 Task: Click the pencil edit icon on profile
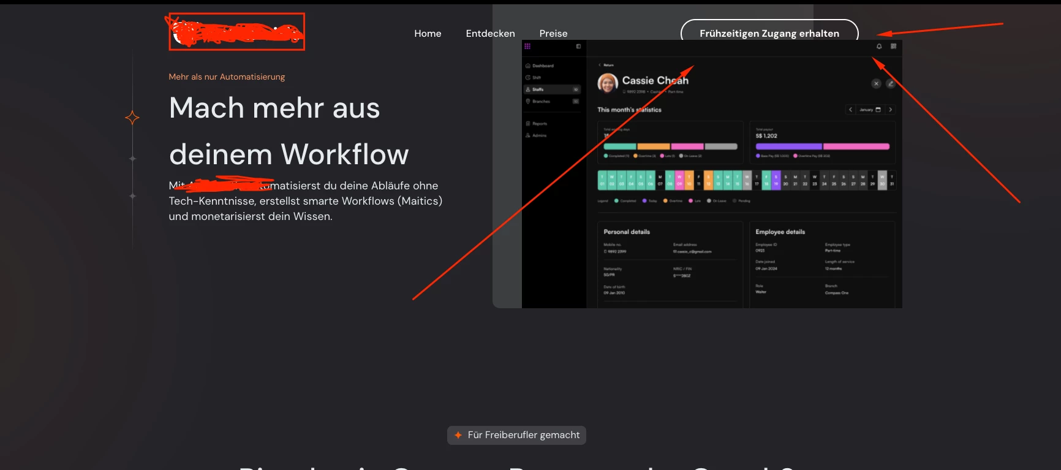tap(891, 83)
